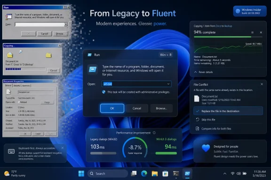Image resolution: width=271 pixels, height=180 pixels.
Task: Click OK in Document Properties dialog
Action: click(25, 134)
